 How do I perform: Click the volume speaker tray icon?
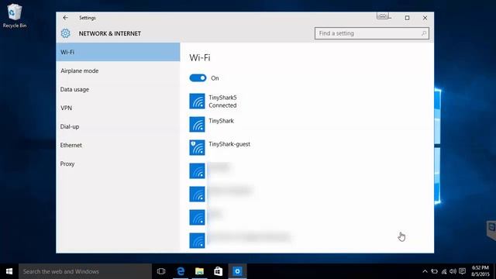pos(453,271)
